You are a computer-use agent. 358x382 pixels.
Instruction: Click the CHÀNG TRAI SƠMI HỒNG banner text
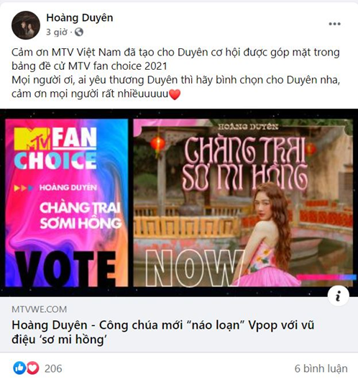click(x=81, y=216)
